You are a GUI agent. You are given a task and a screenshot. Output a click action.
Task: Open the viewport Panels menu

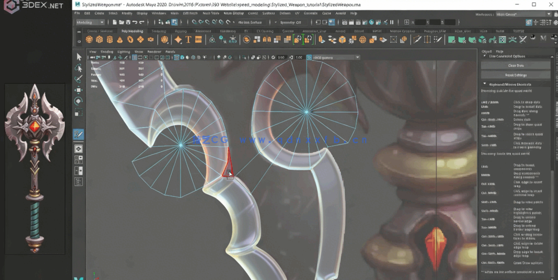click(170, 52)
